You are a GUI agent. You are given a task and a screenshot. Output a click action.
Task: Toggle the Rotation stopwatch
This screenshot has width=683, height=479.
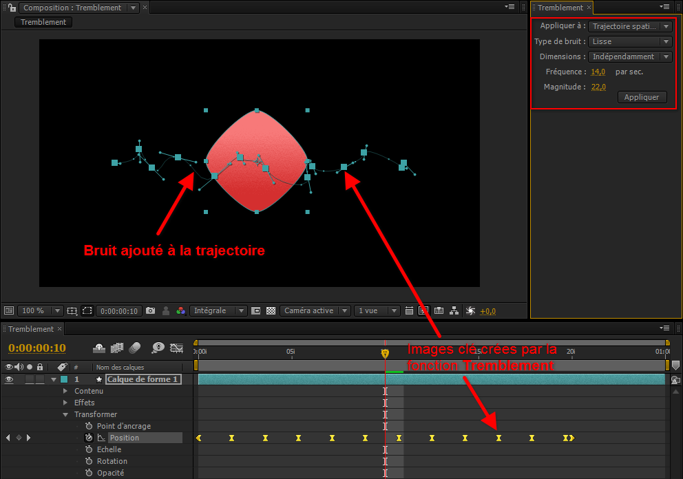tap(89, 461)
